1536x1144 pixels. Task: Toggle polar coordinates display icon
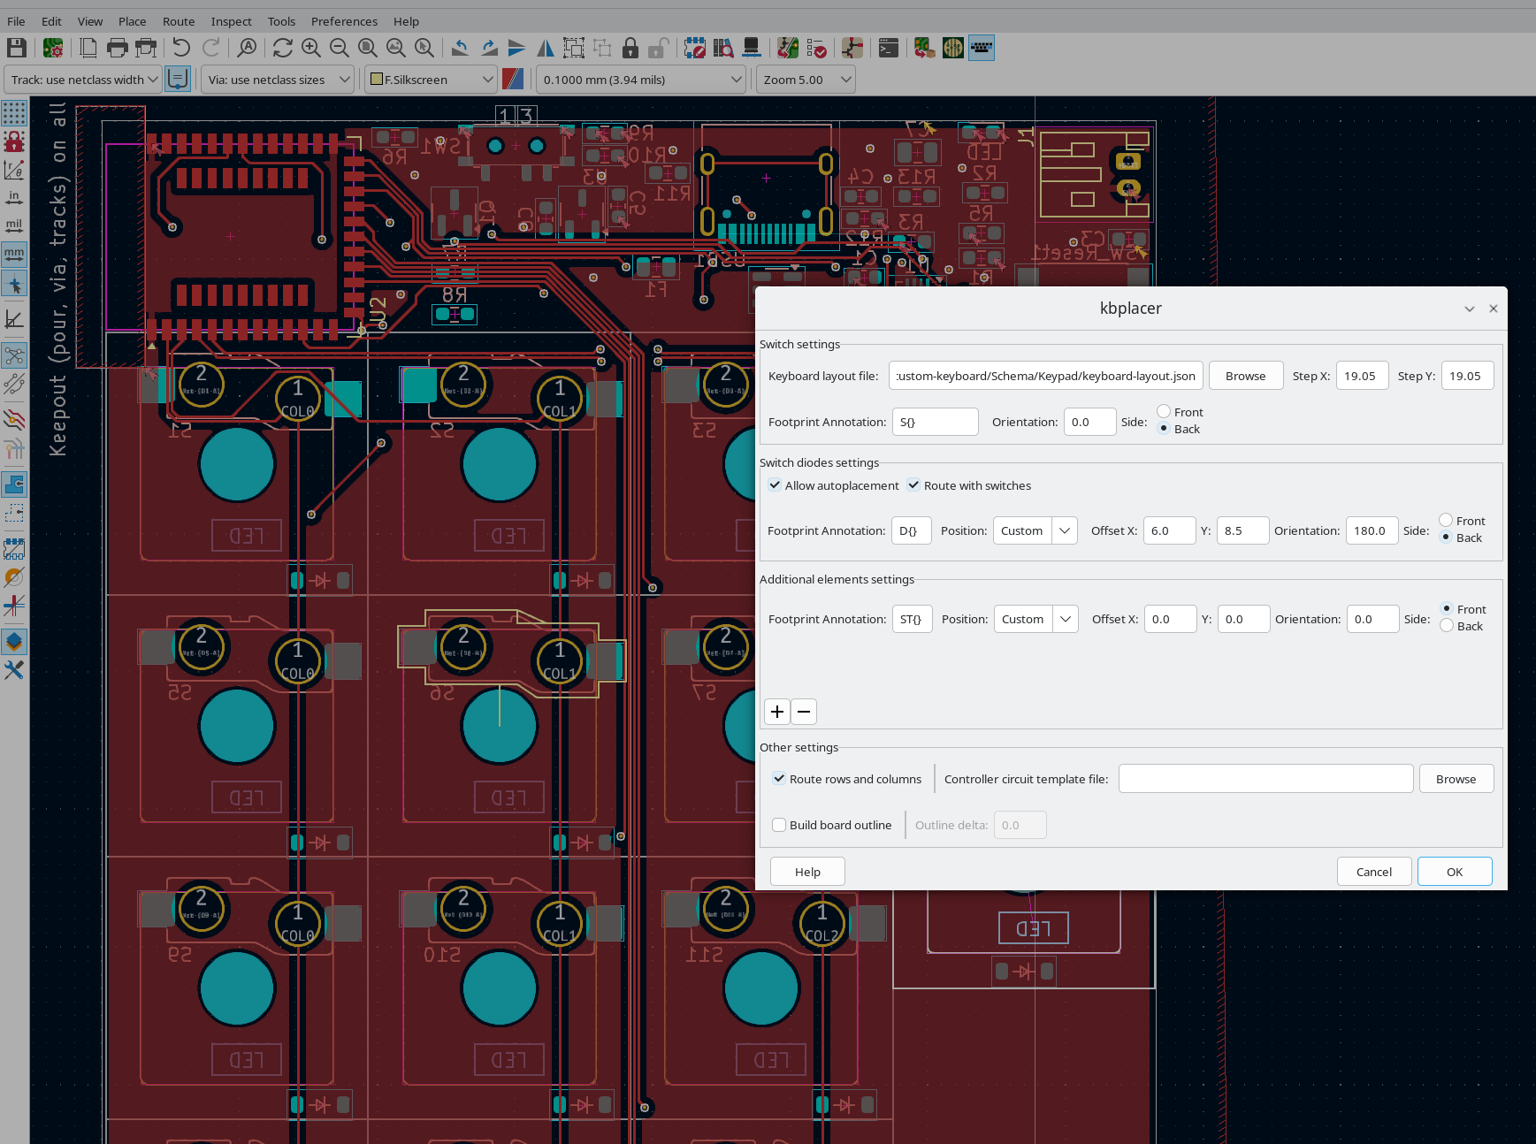[x=14, y=170]
